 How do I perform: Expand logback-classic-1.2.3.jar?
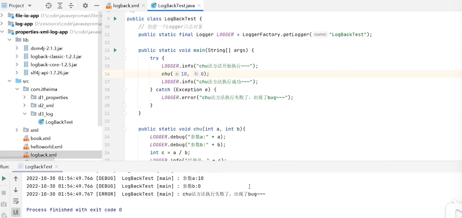click(17, 56)
